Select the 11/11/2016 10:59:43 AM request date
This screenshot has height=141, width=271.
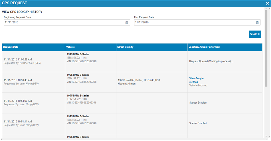click(x=18, y=80)
